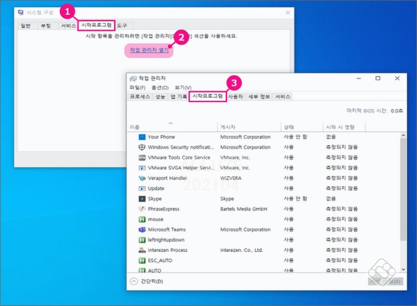Click Bartels Media GmbH publisher cell

click(x=244, y=209)
